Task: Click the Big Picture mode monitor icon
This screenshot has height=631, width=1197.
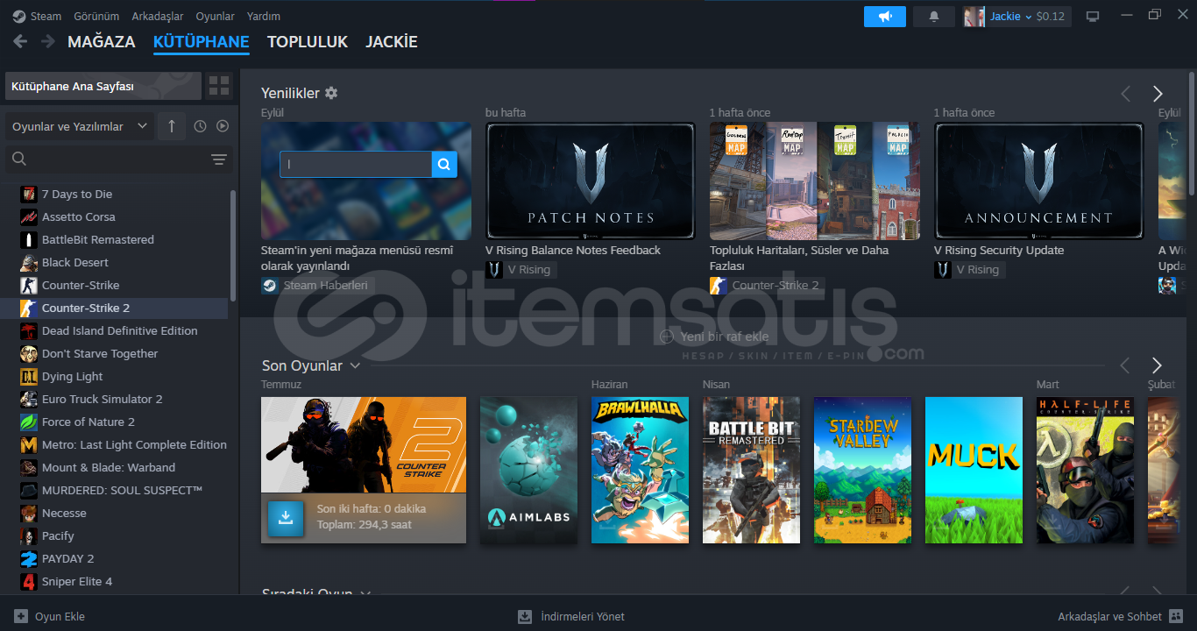Action: [x=1093, y=17]
